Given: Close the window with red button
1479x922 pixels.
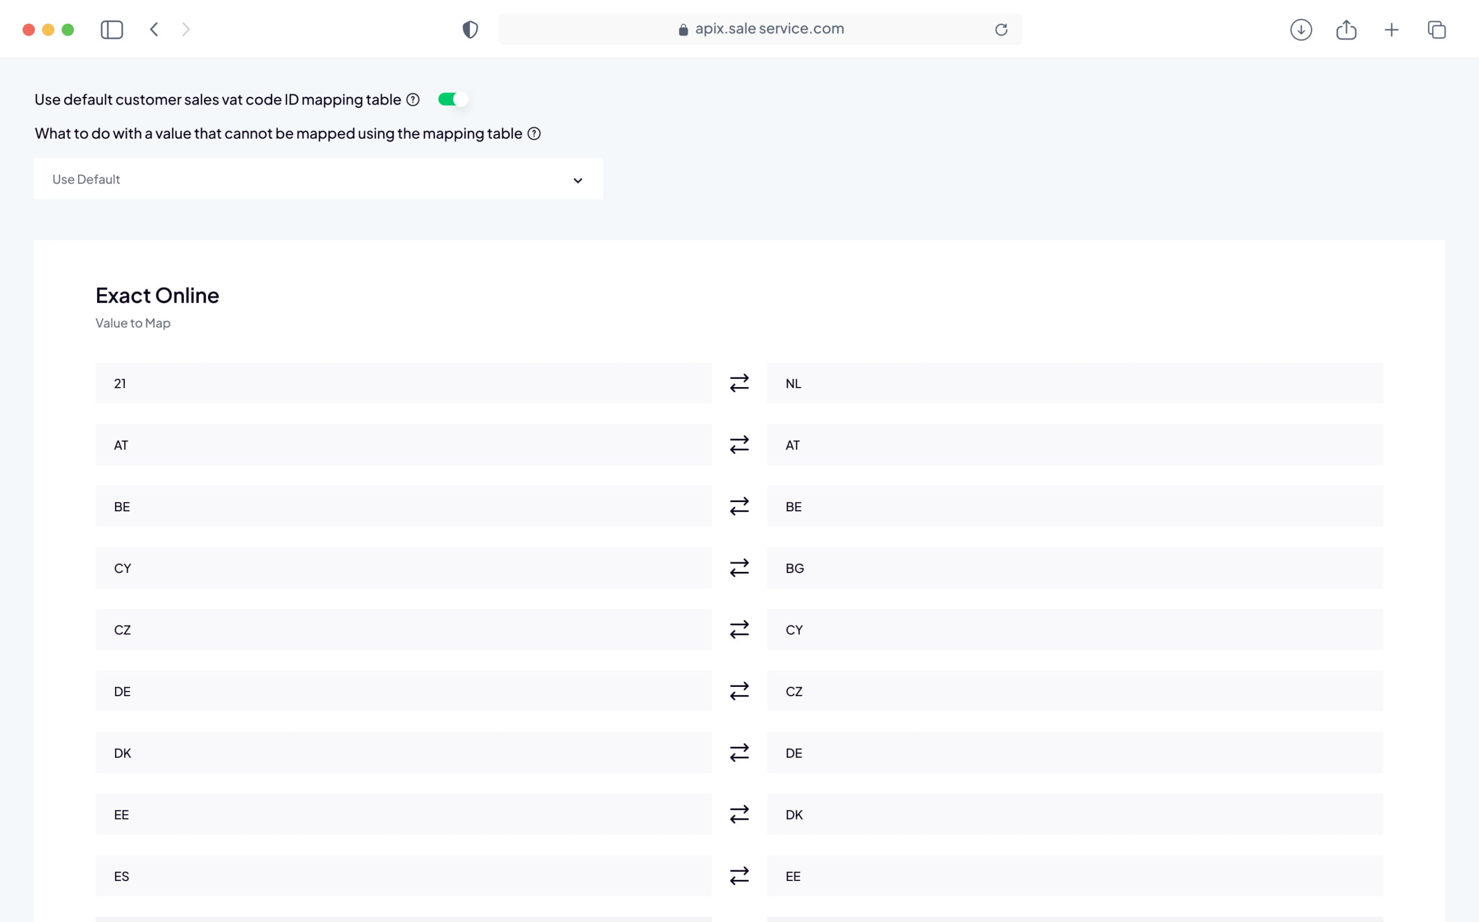Looking at the screenshot, I should coord(29,29).
